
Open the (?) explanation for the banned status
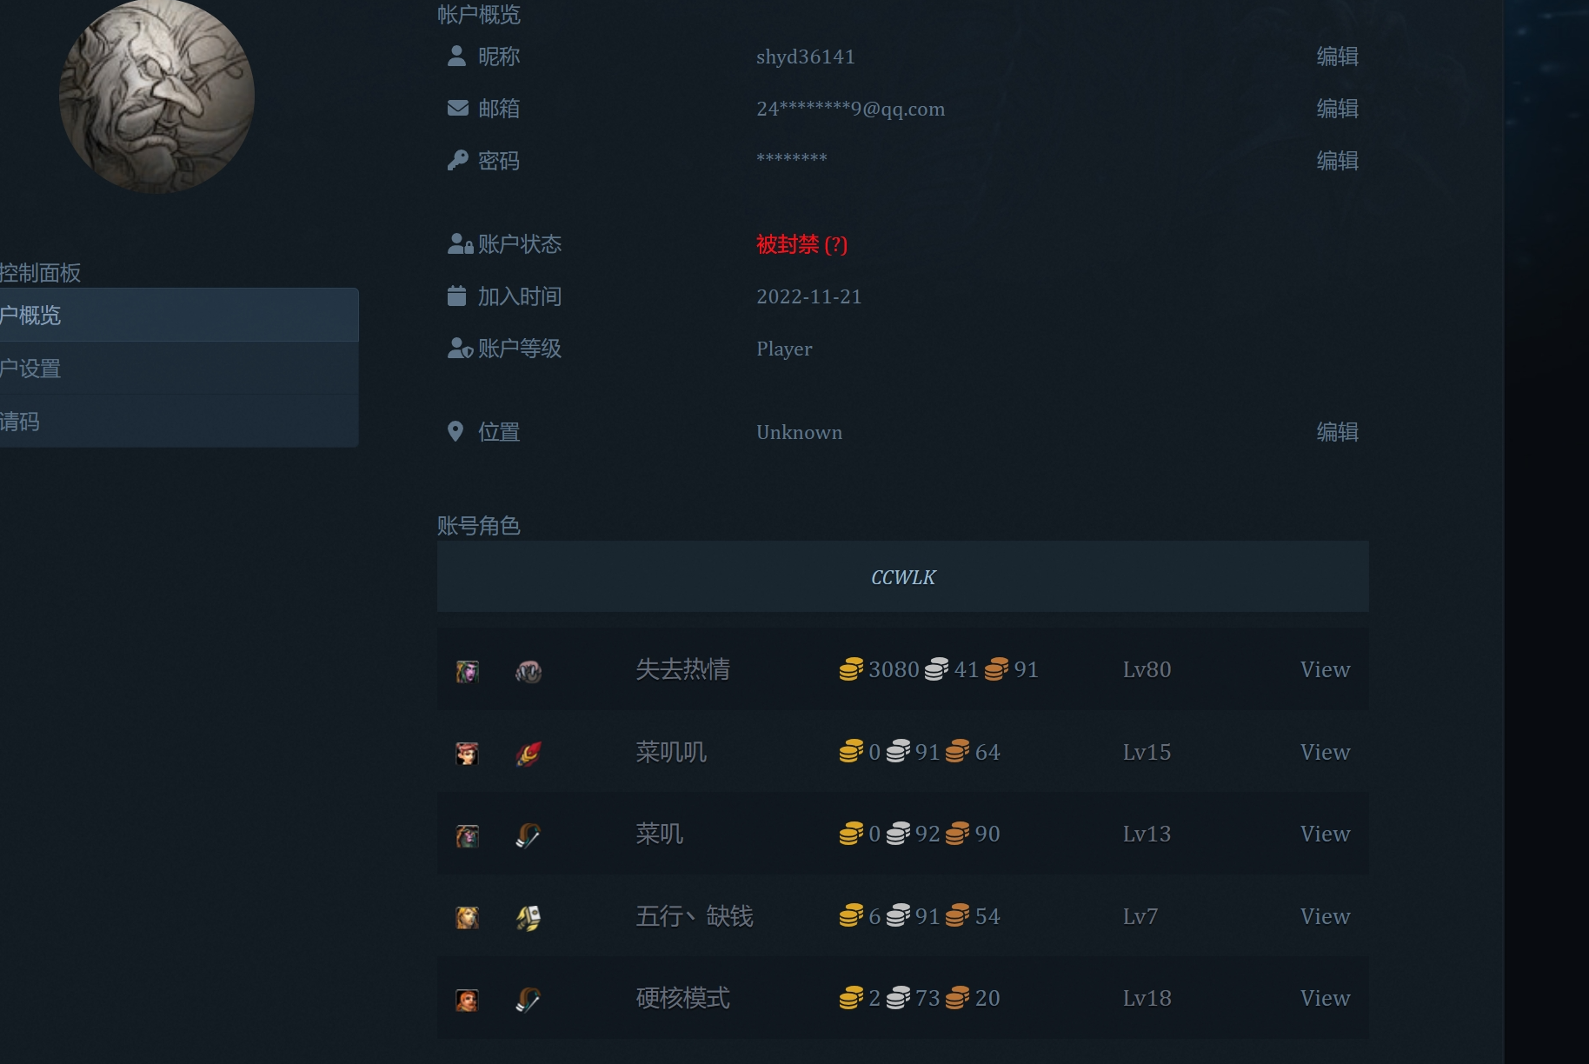pos(836,246)
